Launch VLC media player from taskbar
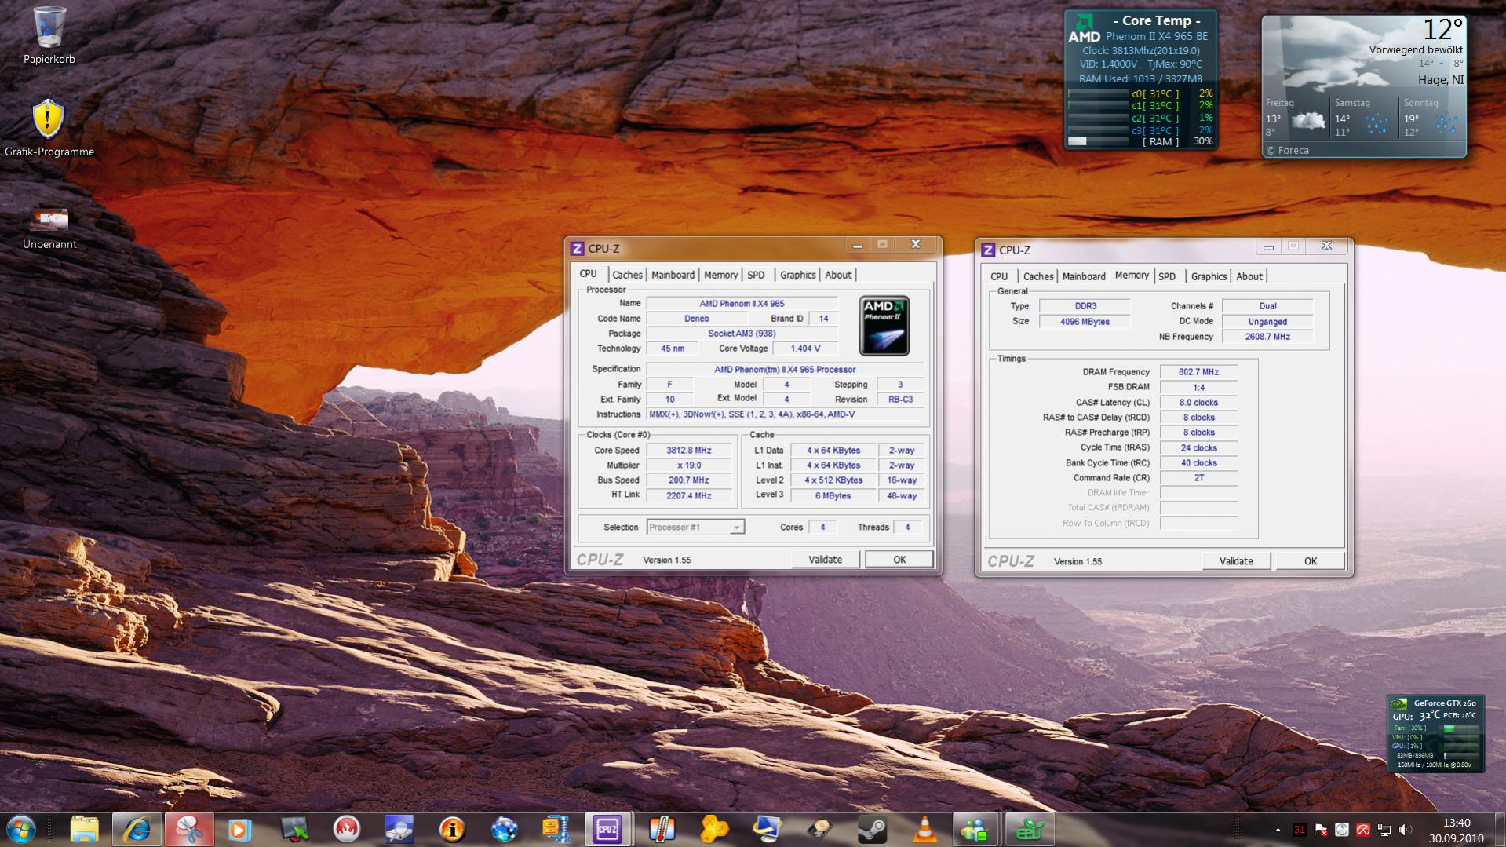The image size is (1506, 847). (x=924, y=829)
